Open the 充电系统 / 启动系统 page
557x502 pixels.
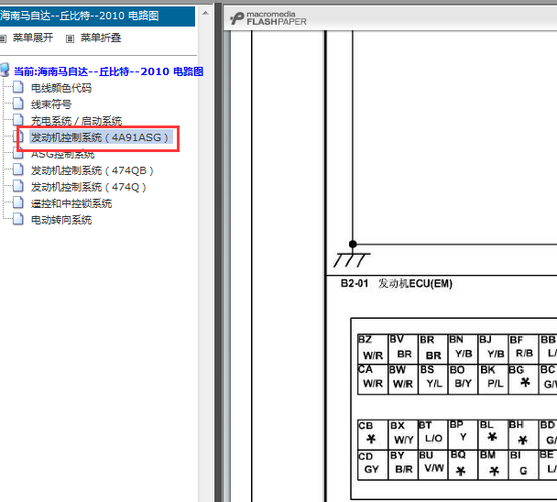[x=76, y=121]
